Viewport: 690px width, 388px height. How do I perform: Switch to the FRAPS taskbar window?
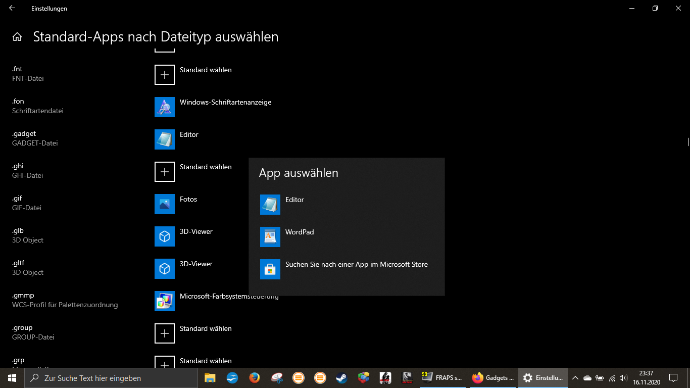click(x=442, y=378)
